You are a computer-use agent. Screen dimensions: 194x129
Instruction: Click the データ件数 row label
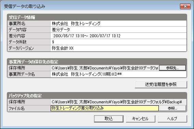17,42
